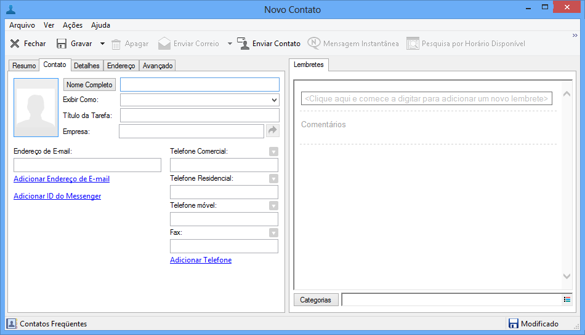Image resolution: width=585 pixels, height=335 pixels.
Task: Click the contact photo placeholder
Action: 35,108
